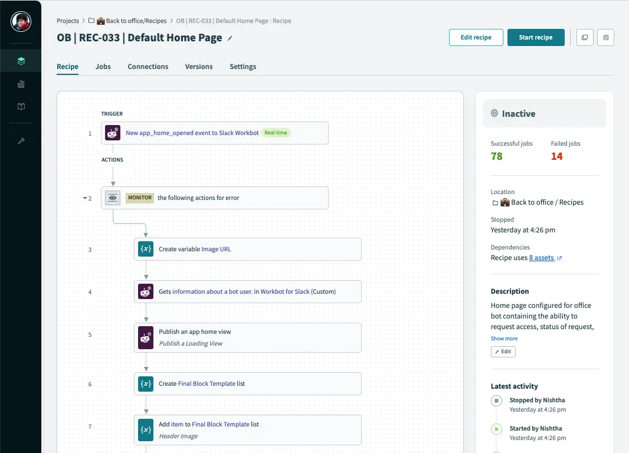629x453 pixels.
Task: Select the trigger step New app_home_opened event
Action: (215, 133)
